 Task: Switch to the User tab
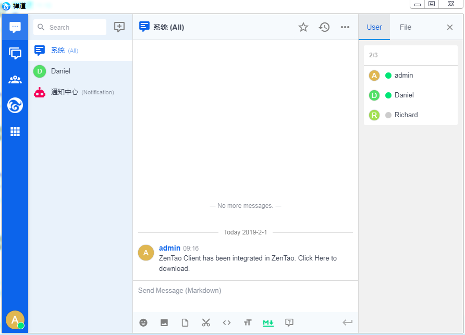[x=374, y=27]
